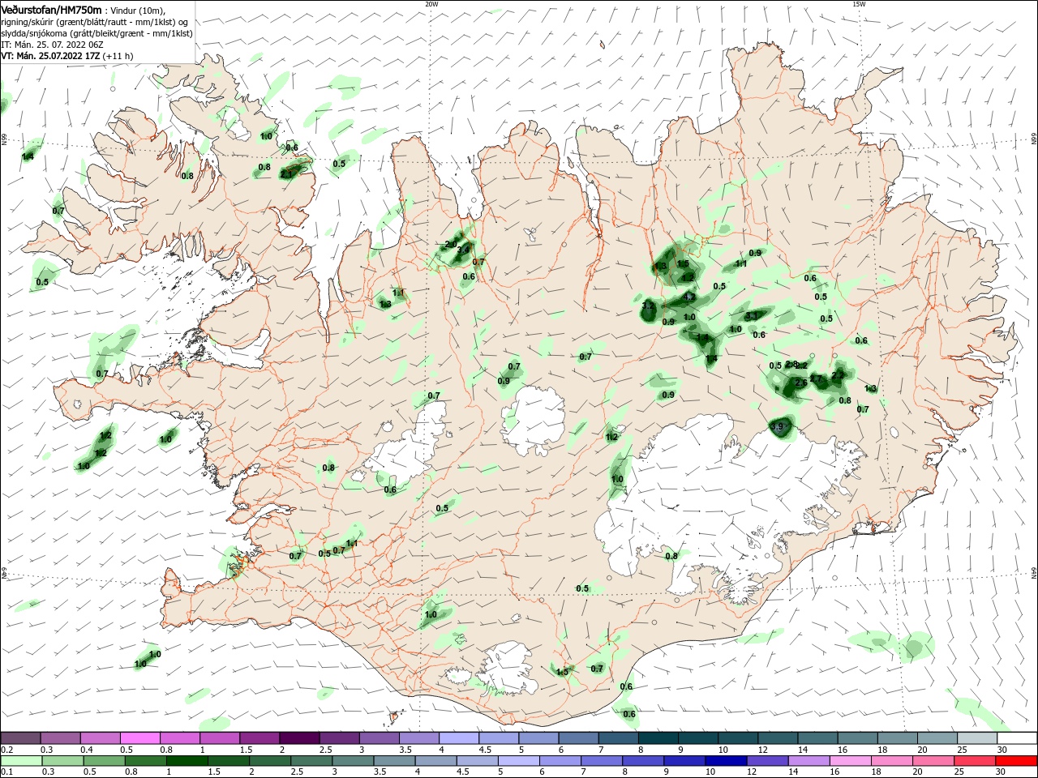
Task: Click the light pink 16 swatch in the rain legend
Action: pyautogui.click(x=850, y=760)
